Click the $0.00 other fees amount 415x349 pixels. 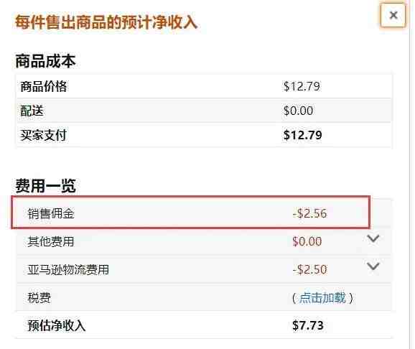pyautogui.click(x=307, y=241)
